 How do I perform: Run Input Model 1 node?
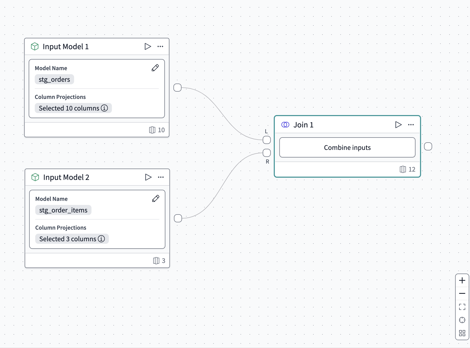(x=148, y=46)
